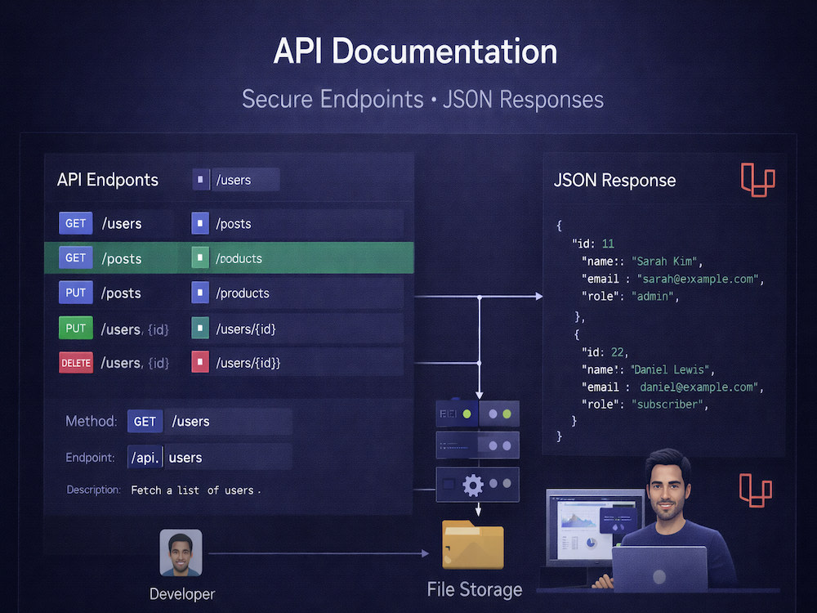Select the /poducts path in green row
Image resolution: width=817 pixels, height=613 pixels.
click(239, 258)
